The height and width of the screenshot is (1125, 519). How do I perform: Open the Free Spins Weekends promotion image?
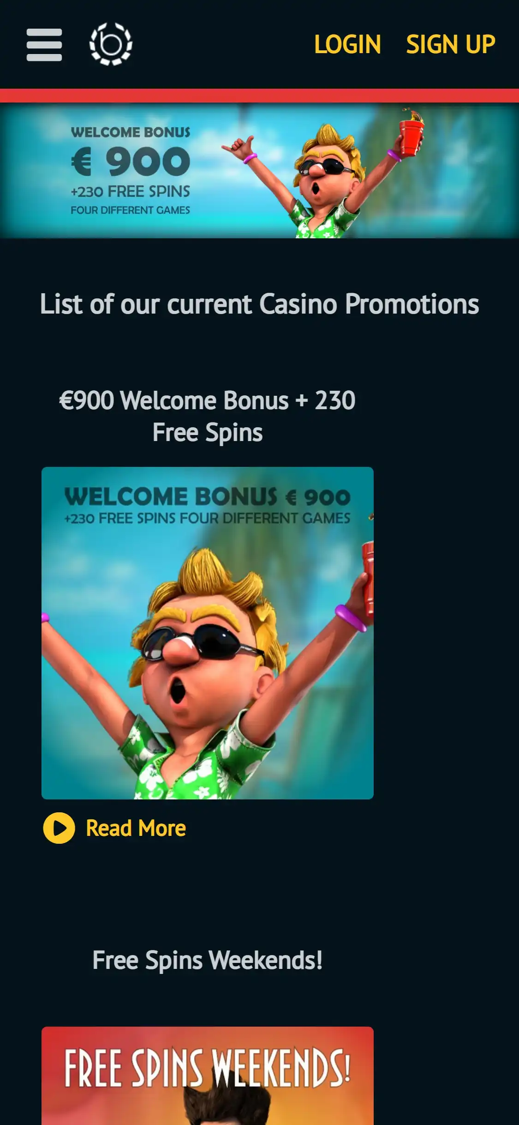pyautogui.click(x=208, y=1076)
